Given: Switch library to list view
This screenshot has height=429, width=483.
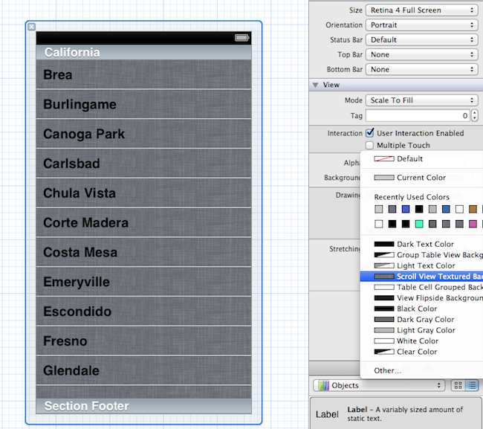Looking at the screenshot, I should point(472,386).
